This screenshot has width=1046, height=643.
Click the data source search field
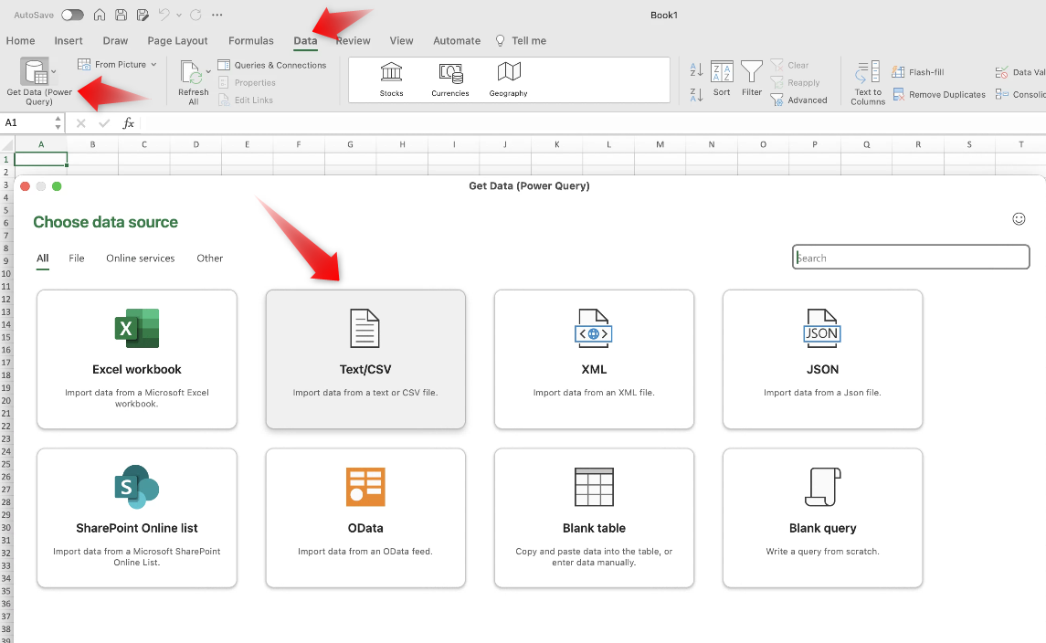(x=910, y=258)
